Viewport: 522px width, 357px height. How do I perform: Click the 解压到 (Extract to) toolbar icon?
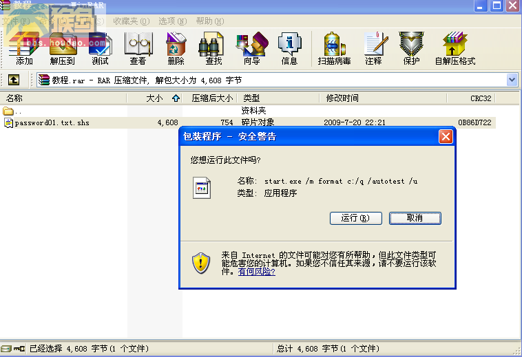(63, 49)
